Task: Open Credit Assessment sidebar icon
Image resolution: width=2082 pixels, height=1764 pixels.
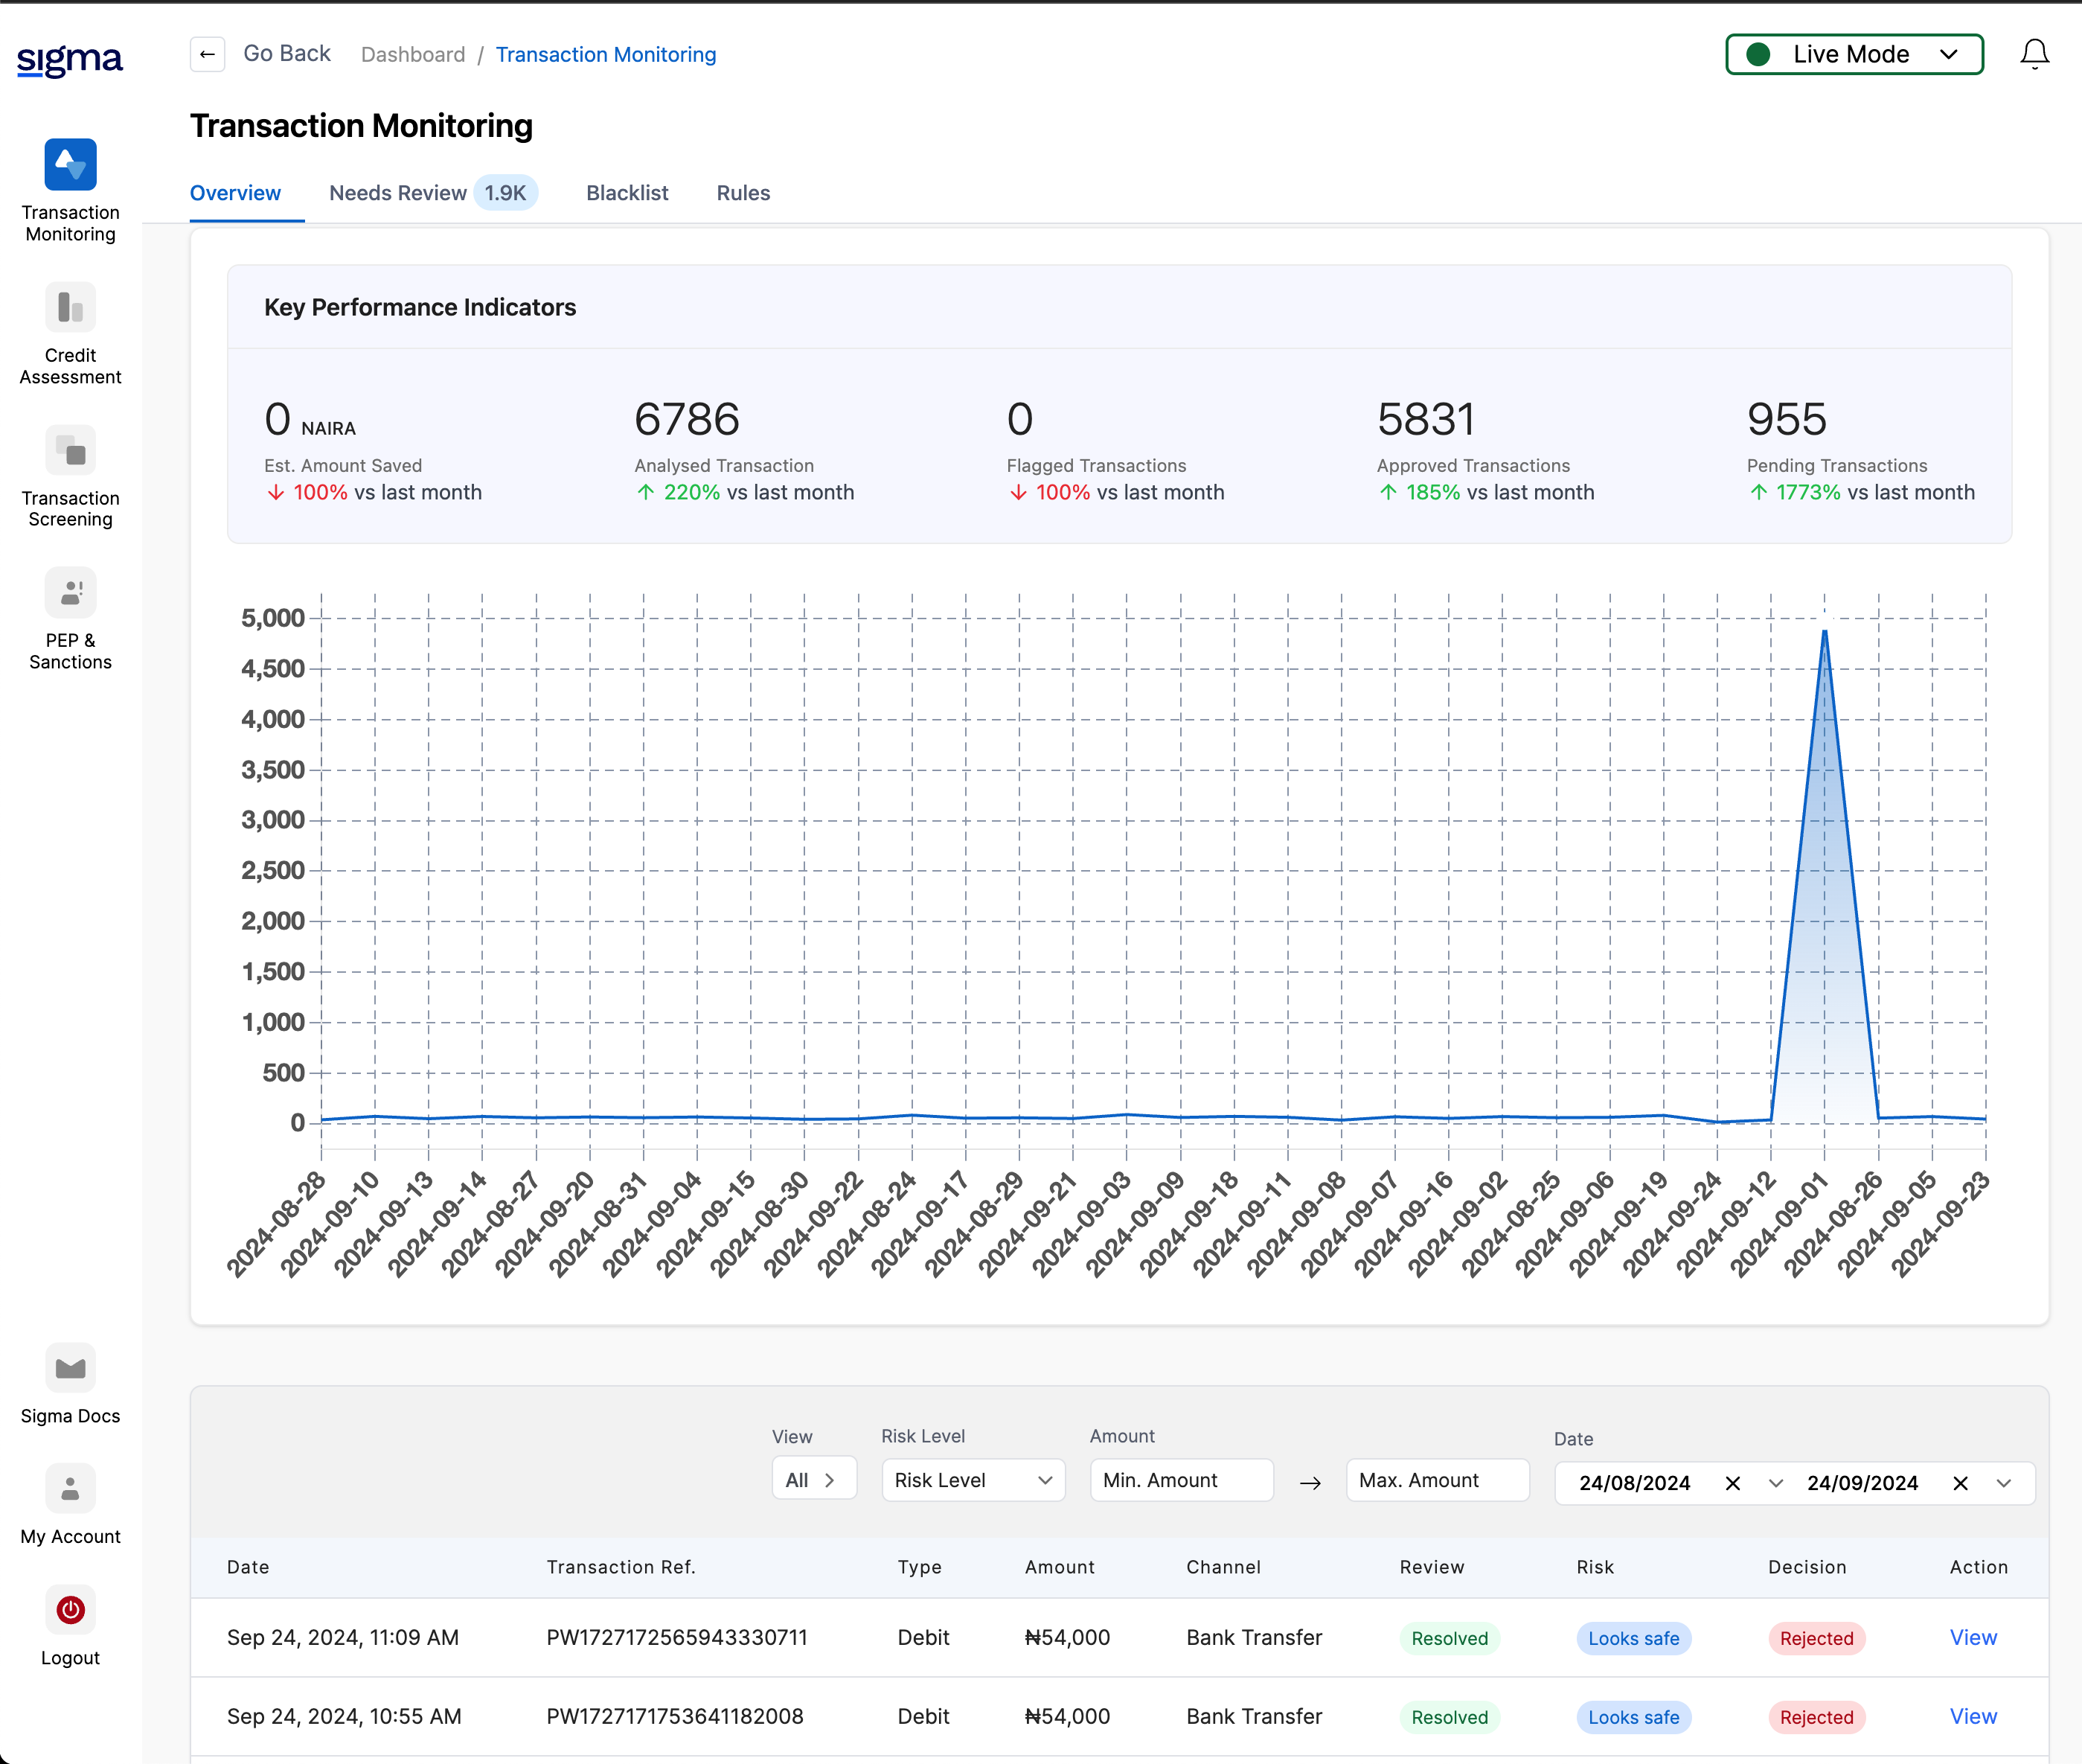Action: tap(70, 308)
